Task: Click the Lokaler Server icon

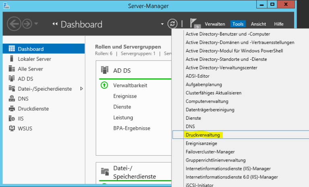Action: click(12, 59)
